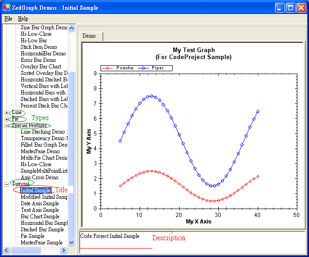Select Multi-Pie Chart Demo

tap(44, 158)
